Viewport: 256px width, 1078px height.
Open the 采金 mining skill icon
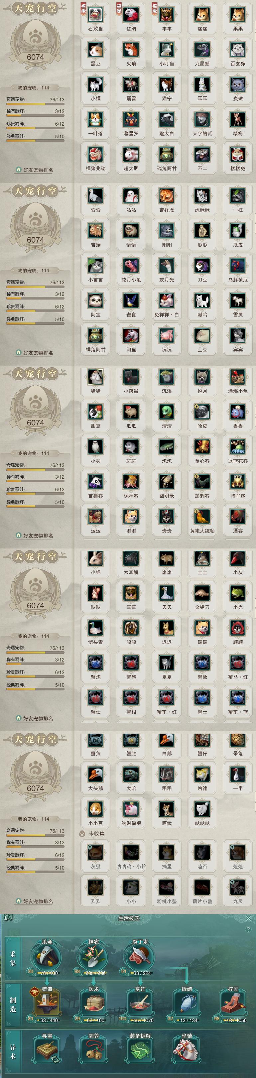(x=47, y=957)
